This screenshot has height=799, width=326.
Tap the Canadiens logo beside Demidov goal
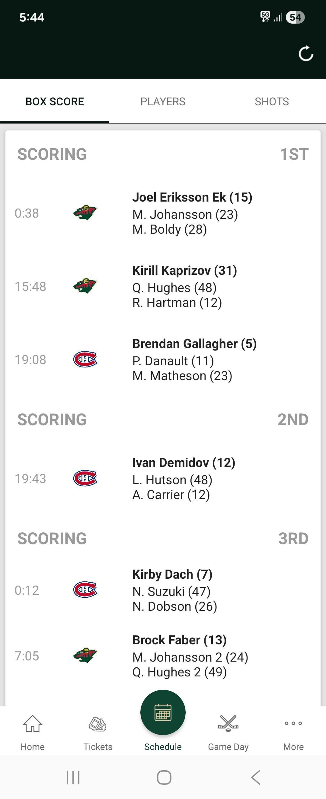(x=85, y=478)
